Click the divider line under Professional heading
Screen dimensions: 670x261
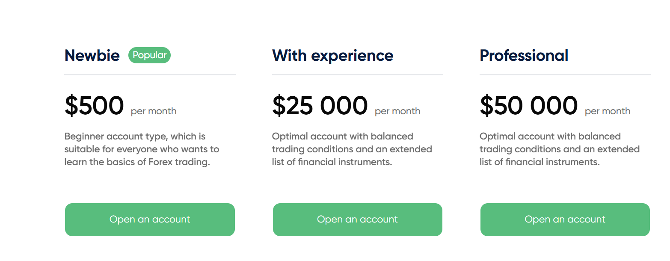pyautogui.click(x=565, y=74)
